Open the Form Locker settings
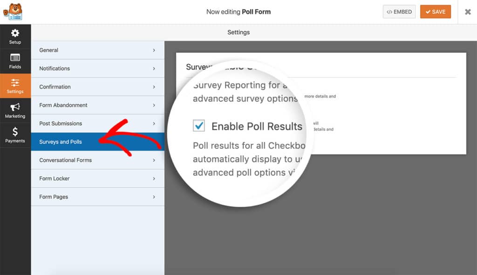This screenshot has height=275, width=477. pyautogui.click(x=97, y=178)
